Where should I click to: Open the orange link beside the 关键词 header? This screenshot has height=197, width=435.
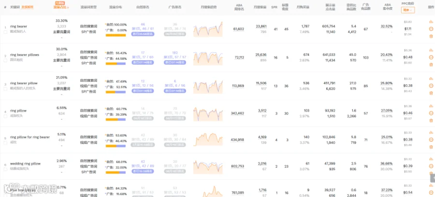tap(28, 7)
